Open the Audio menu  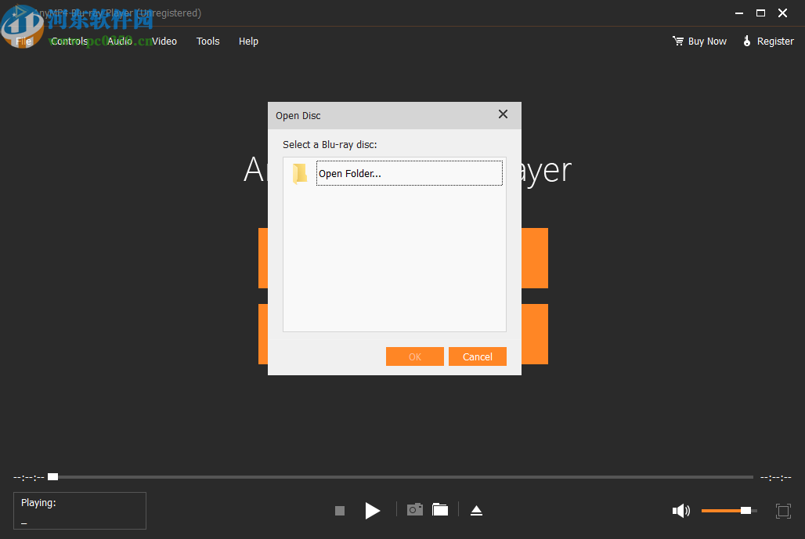(x=120, y=41)
